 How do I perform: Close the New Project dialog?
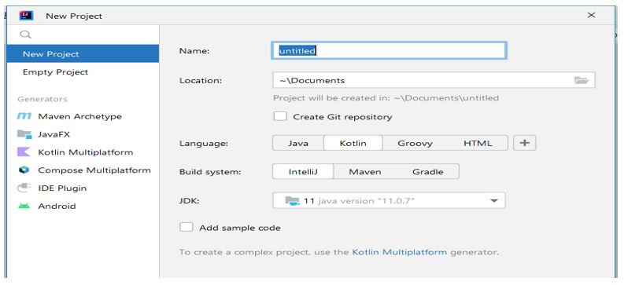click(591, 16)
